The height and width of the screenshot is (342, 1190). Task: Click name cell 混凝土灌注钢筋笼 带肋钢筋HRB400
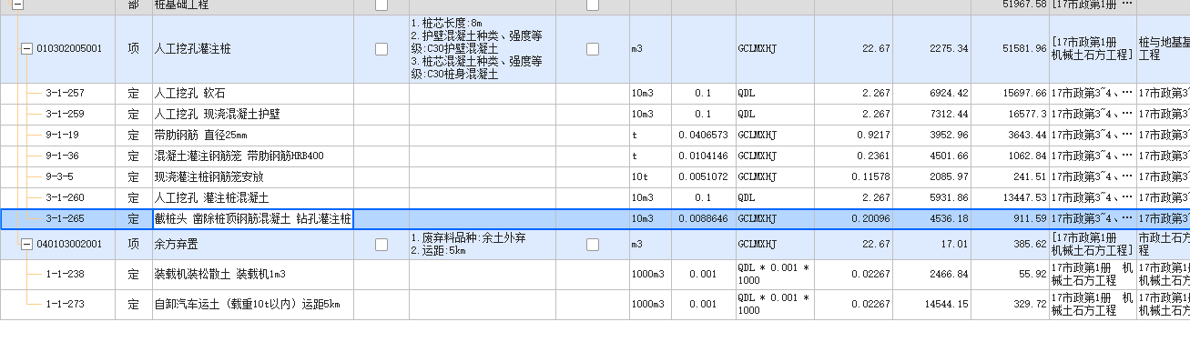click(253, 156)
